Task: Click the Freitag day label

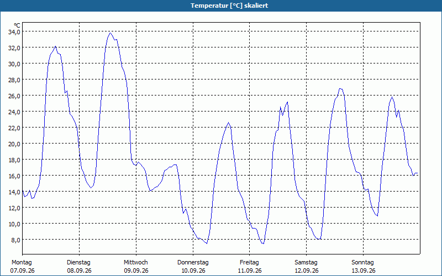Action: [x=249, y=263]
